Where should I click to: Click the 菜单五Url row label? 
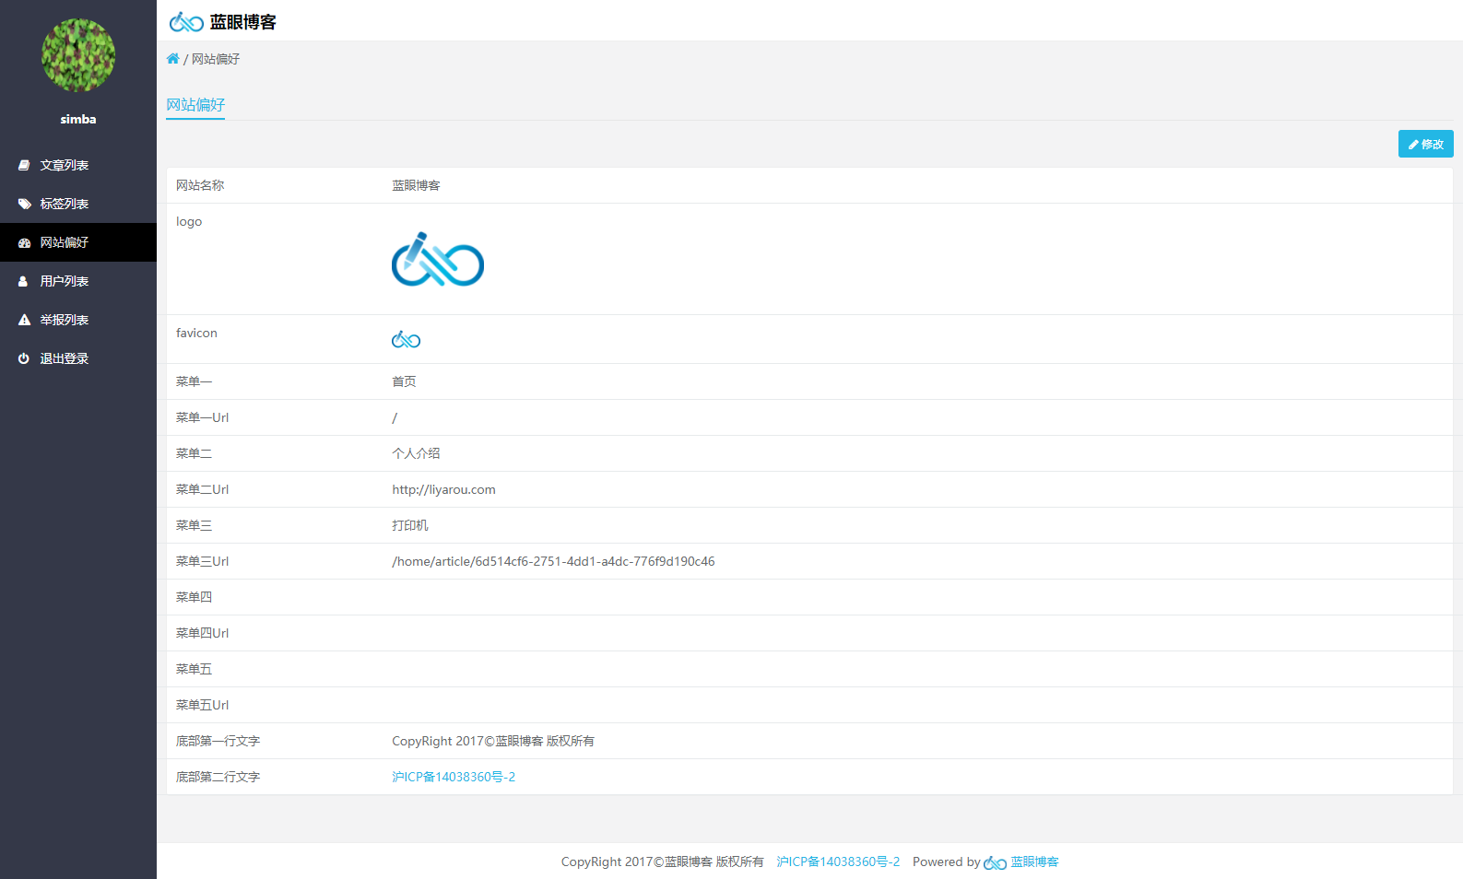pos(202,705)
